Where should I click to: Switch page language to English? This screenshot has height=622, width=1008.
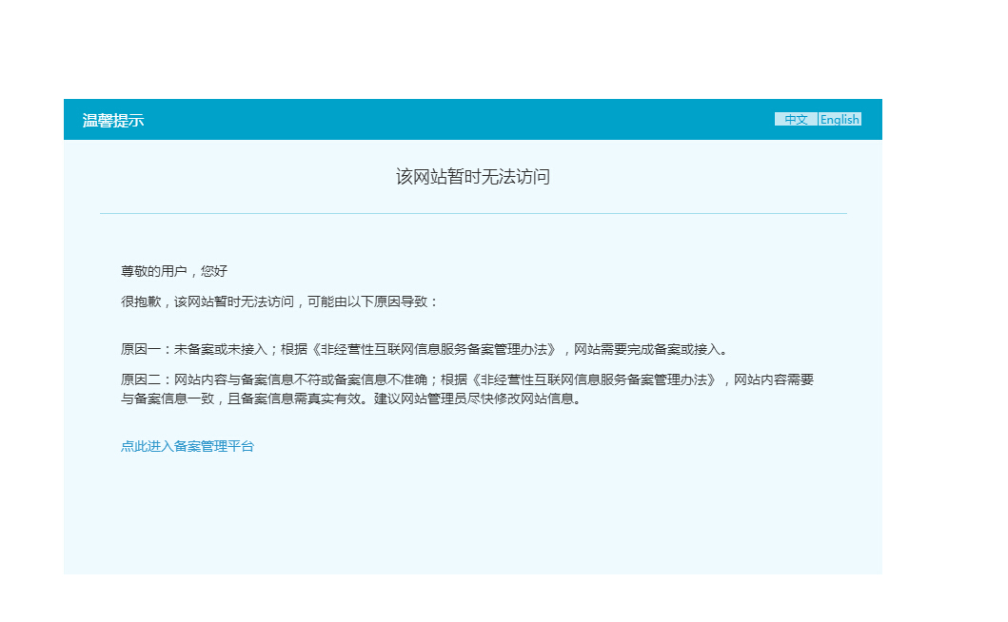[x=840, y=120]
